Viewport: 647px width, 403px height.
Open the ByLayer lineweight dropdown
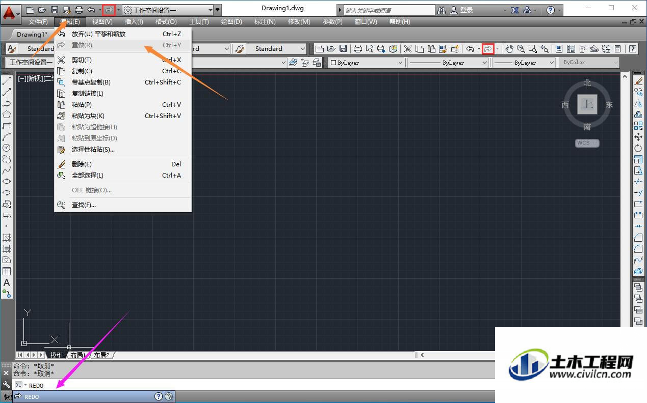524,63
